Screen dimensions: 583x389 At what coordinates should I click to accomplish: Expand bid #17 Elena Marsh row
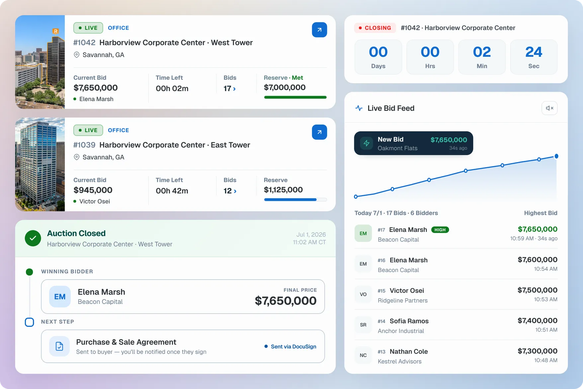pos(456,234)
